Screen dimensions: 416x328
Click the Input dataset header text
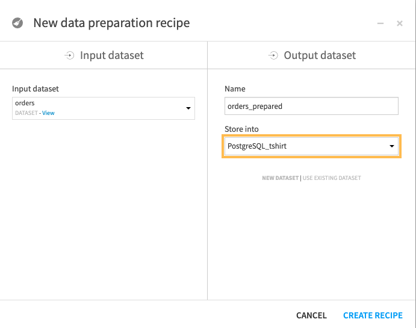(x=112, y=55)
